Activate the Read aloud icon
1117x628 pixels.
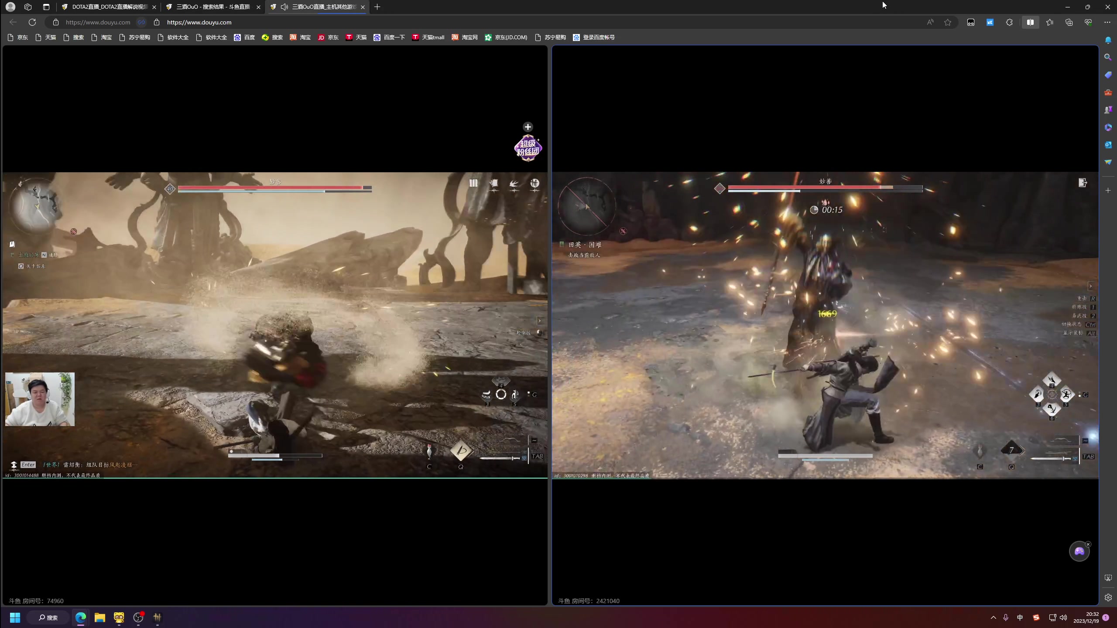point(930,22)
